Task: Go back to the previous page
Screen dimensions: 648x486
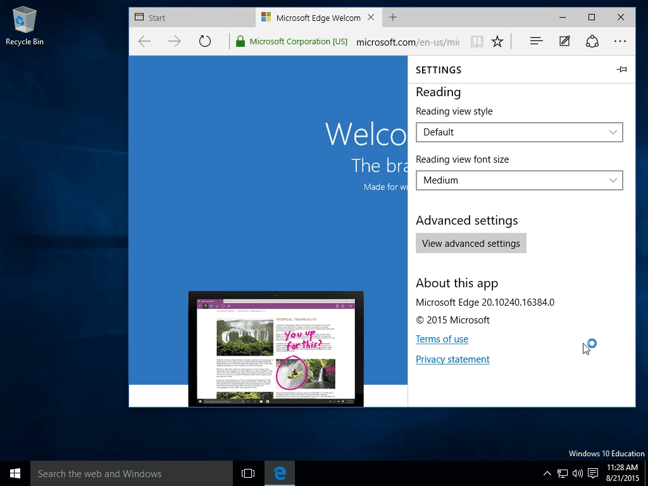Action: (x=144, y=41)
